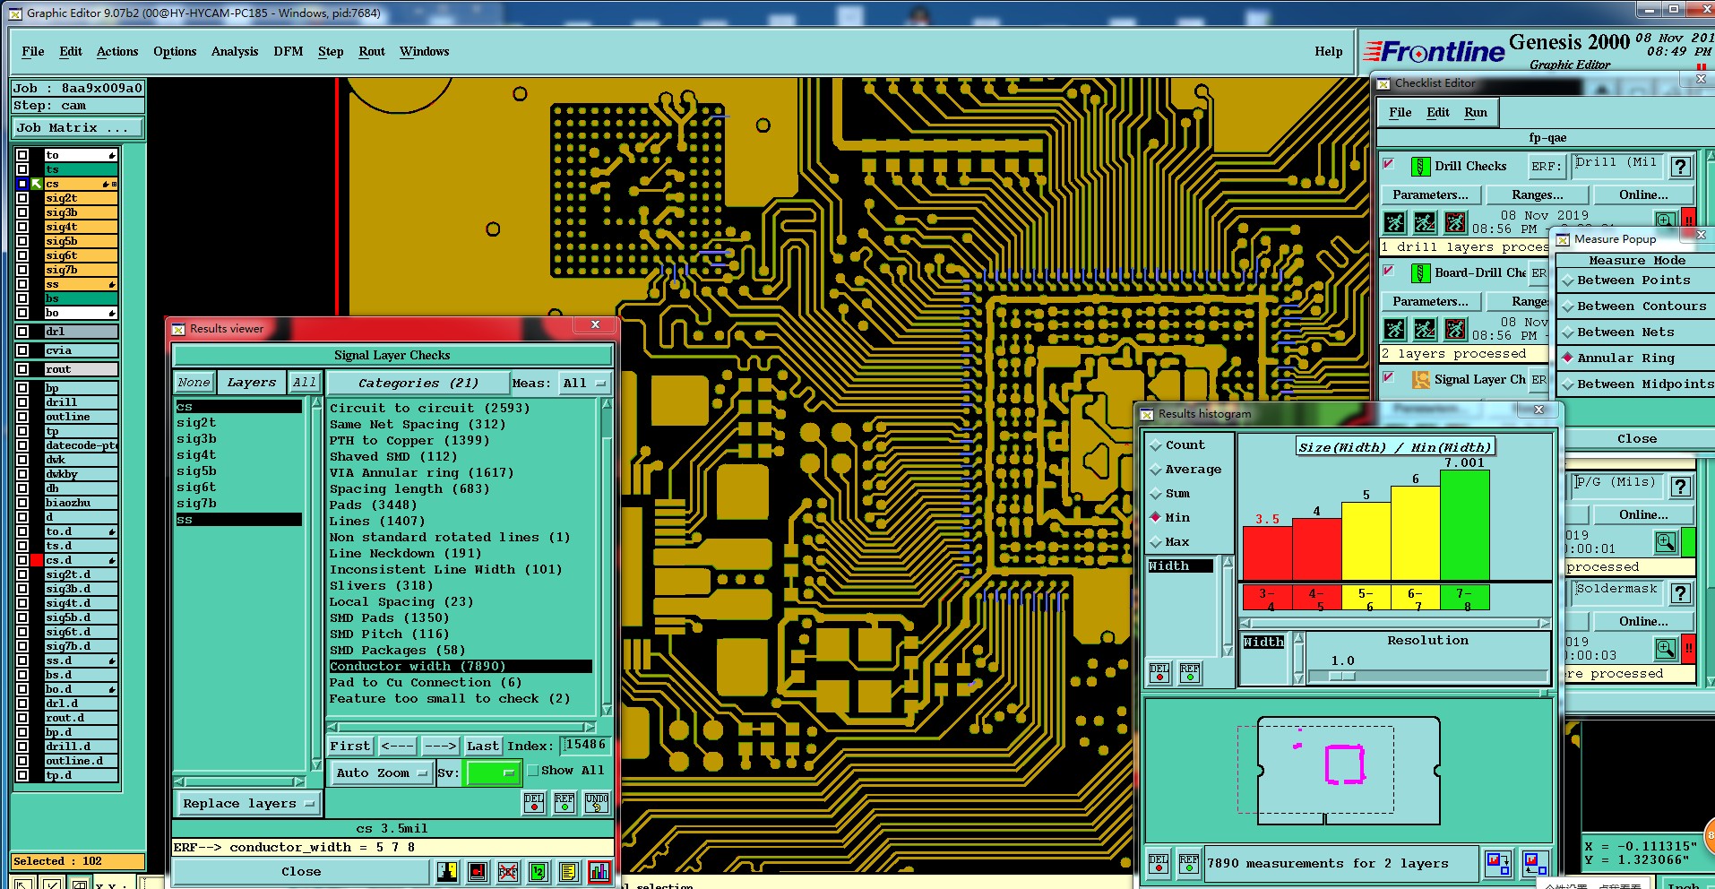
Task: Select the Conductor width (7890) category
Action: [x=460, y=667]
